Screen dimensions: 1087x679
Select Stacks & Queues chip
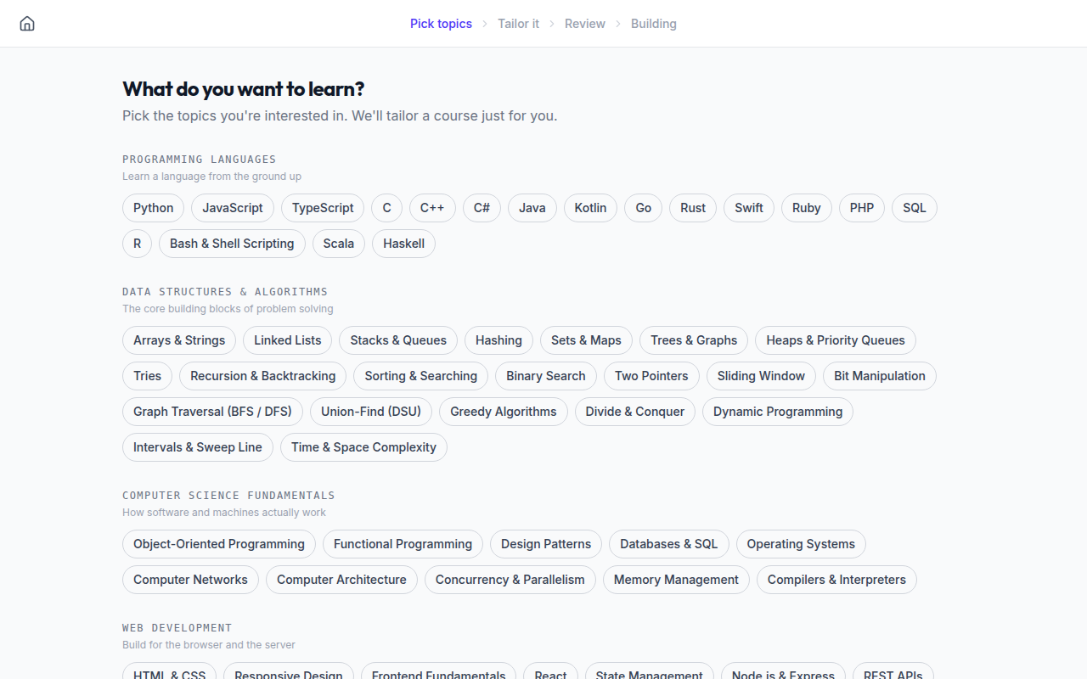point(398,340)
